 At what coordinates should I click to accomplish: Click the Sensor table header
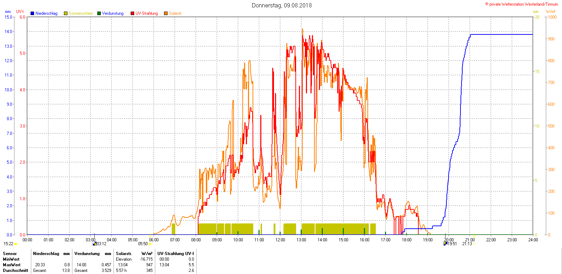pos(10,254)
